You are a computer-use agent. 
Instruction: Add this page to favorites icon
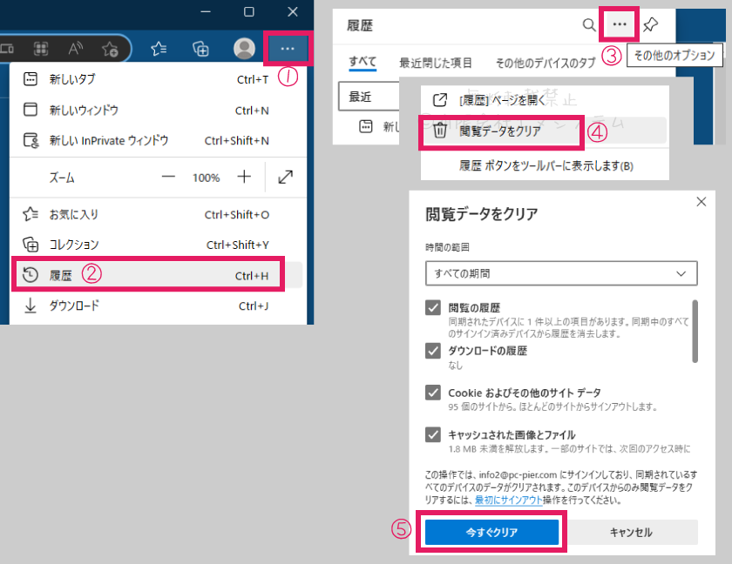coord(110,49)
